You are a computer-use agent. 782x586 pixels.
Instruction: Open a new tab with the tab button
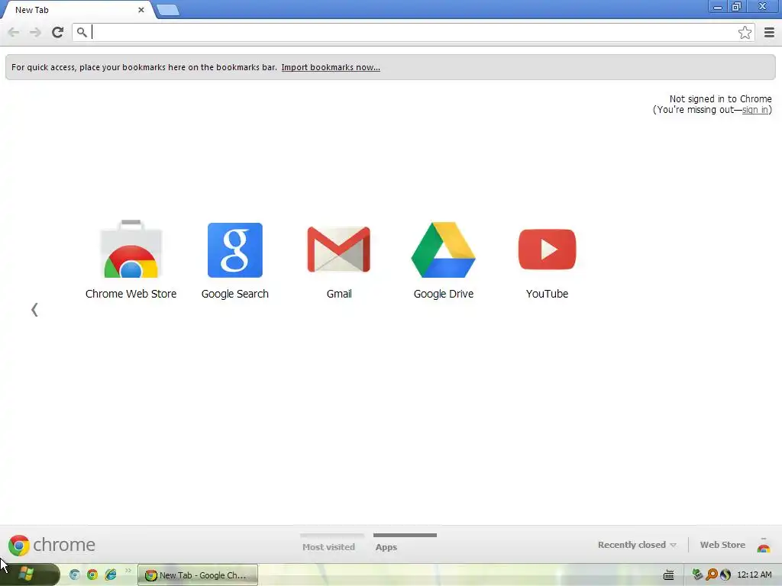pyautogui.click(x=167, y=10)
